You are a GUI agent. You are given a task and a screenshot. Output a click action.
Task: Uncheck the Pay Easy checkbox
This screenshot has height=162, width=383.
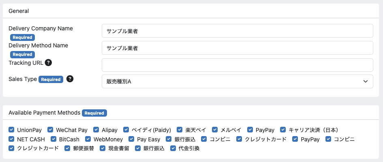point(131,139)
